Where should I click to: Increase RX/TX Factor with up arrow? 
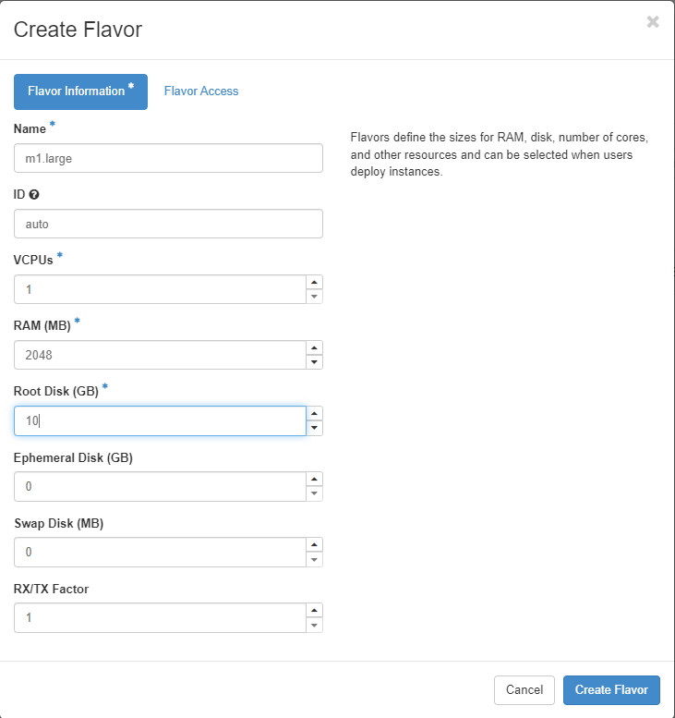click(315, 611)
